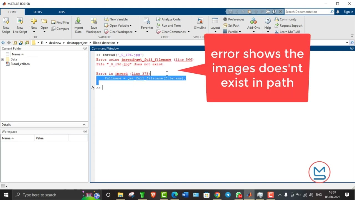Click the Workspace Name column header
This screenshot has height=200, width=355.
click(17, 138)
